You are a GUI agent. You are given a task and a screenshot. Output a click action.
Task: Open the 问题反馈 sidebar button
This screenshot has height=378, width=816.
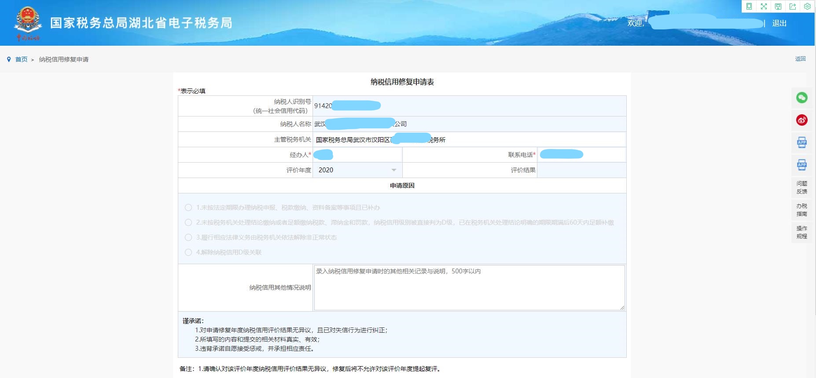(802, 187)
